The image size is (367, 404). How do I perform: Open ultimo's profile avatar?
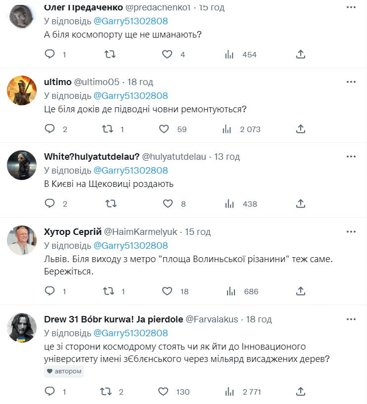22,90
